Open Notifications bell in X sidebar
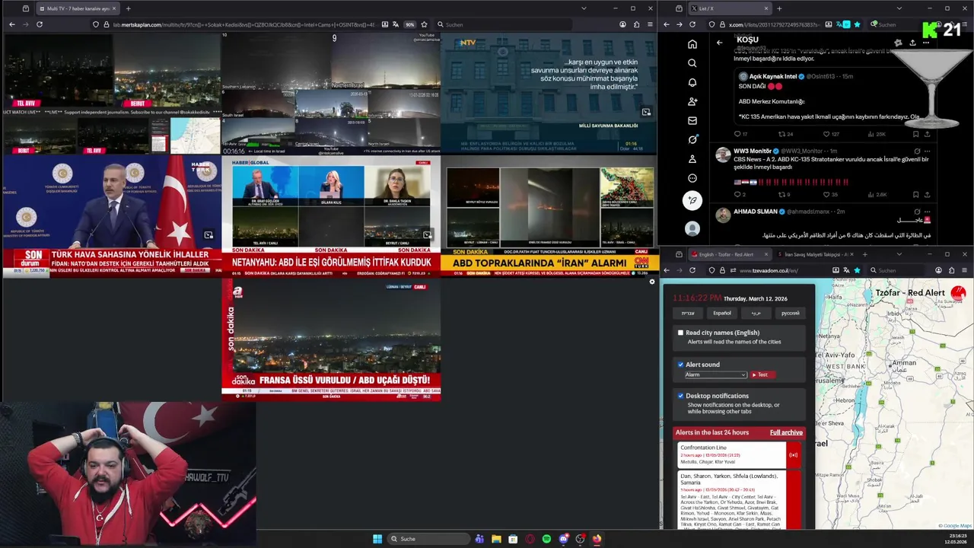 692,82
